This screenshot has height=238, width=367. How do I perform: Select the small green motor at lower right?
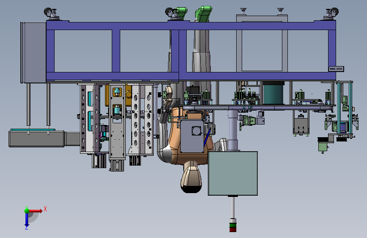tap(323, 147)
